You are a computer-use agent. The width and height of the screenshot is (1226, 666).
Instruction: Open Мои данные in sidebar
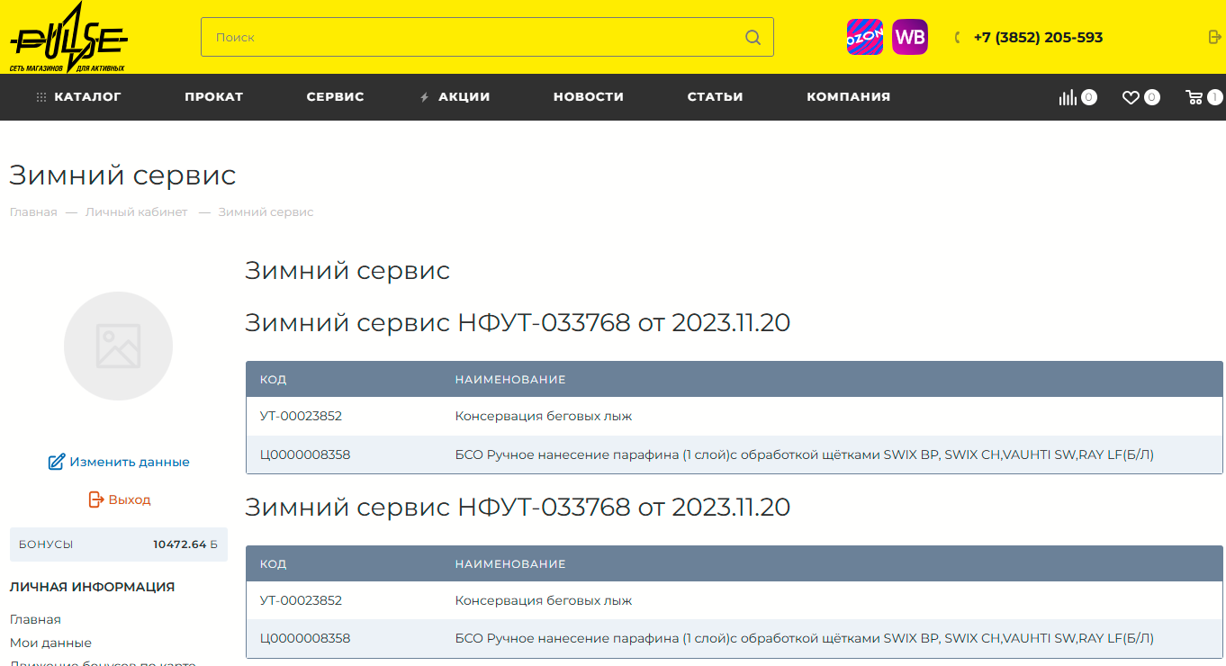tap(50, 643)
